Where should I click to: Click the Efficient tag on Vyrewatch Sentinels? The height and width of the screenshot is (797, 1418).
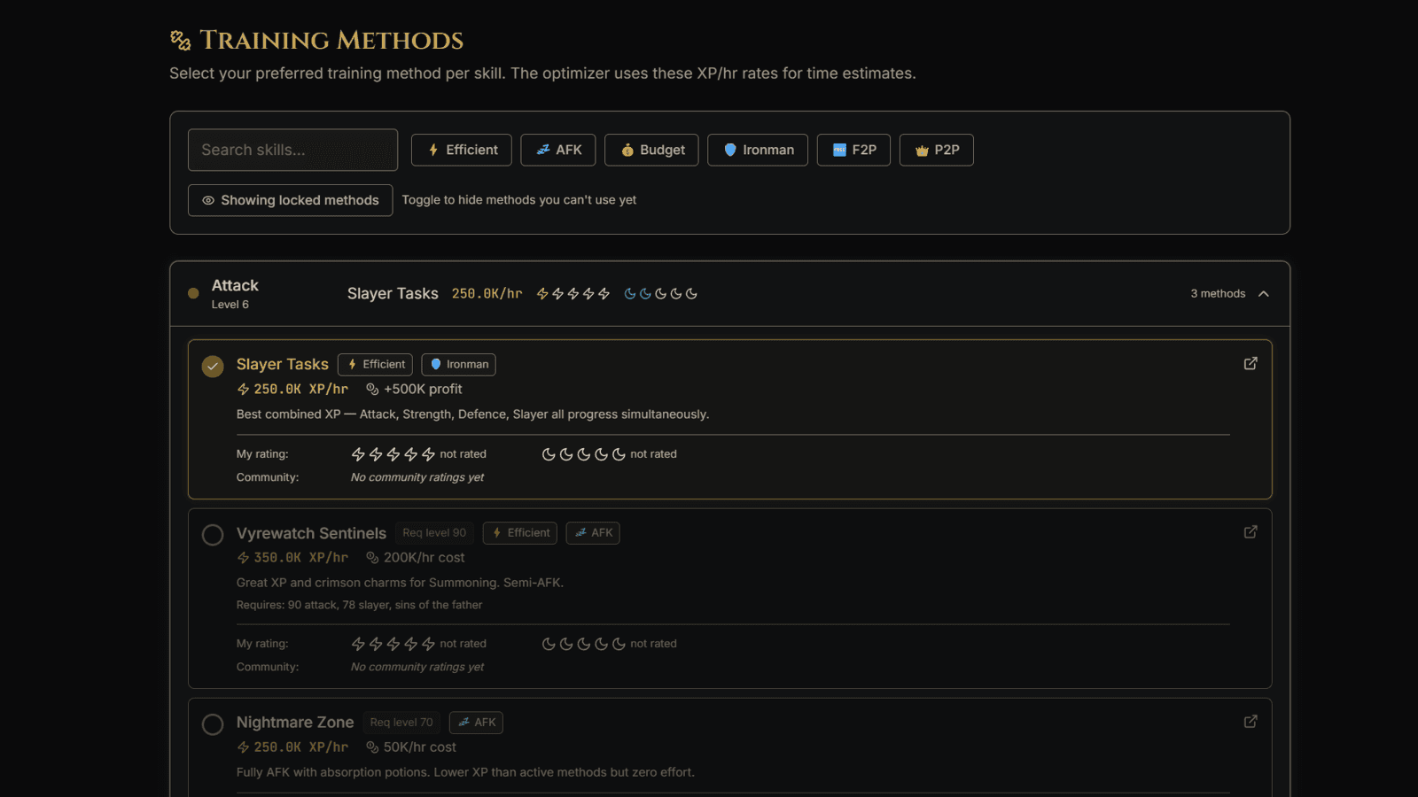click(x=520, y=532)
